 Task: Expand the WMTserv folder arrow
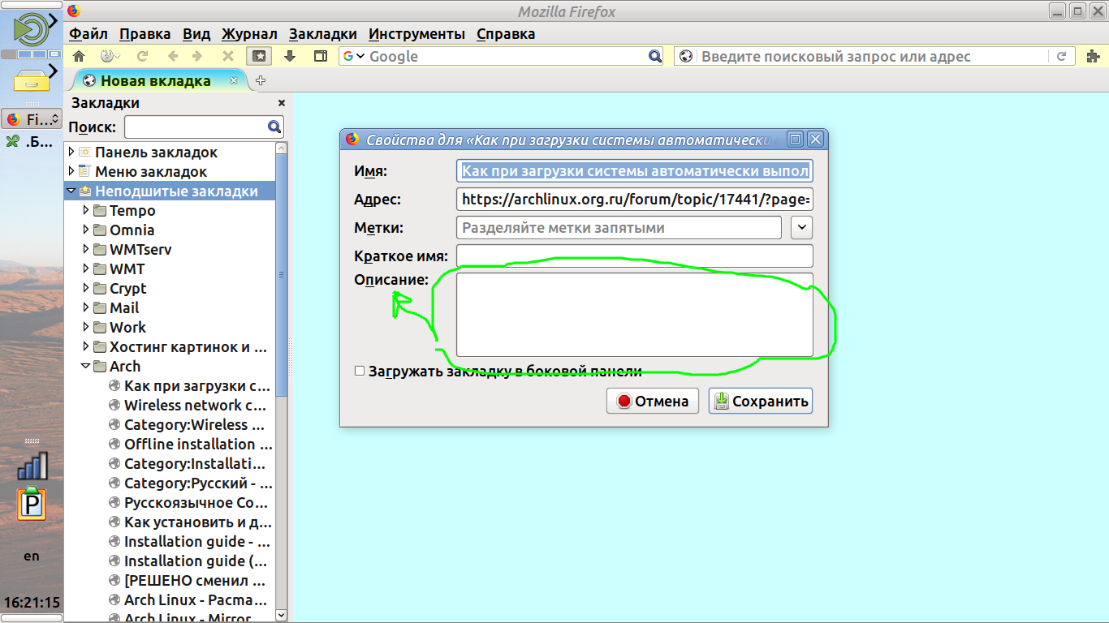point(86,249)
